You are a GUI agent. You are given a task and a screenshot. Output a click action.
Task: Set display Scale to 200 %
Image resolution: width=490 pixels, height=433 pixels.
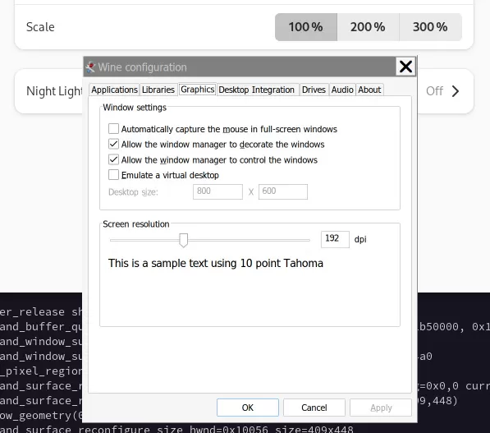click(x=369, y=27)
